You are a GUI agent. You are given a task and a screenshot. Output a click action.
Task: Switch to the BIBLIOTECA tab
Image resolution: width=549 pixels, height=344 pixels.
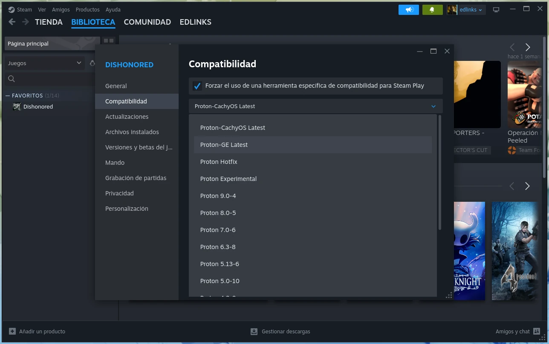(93, 22)
